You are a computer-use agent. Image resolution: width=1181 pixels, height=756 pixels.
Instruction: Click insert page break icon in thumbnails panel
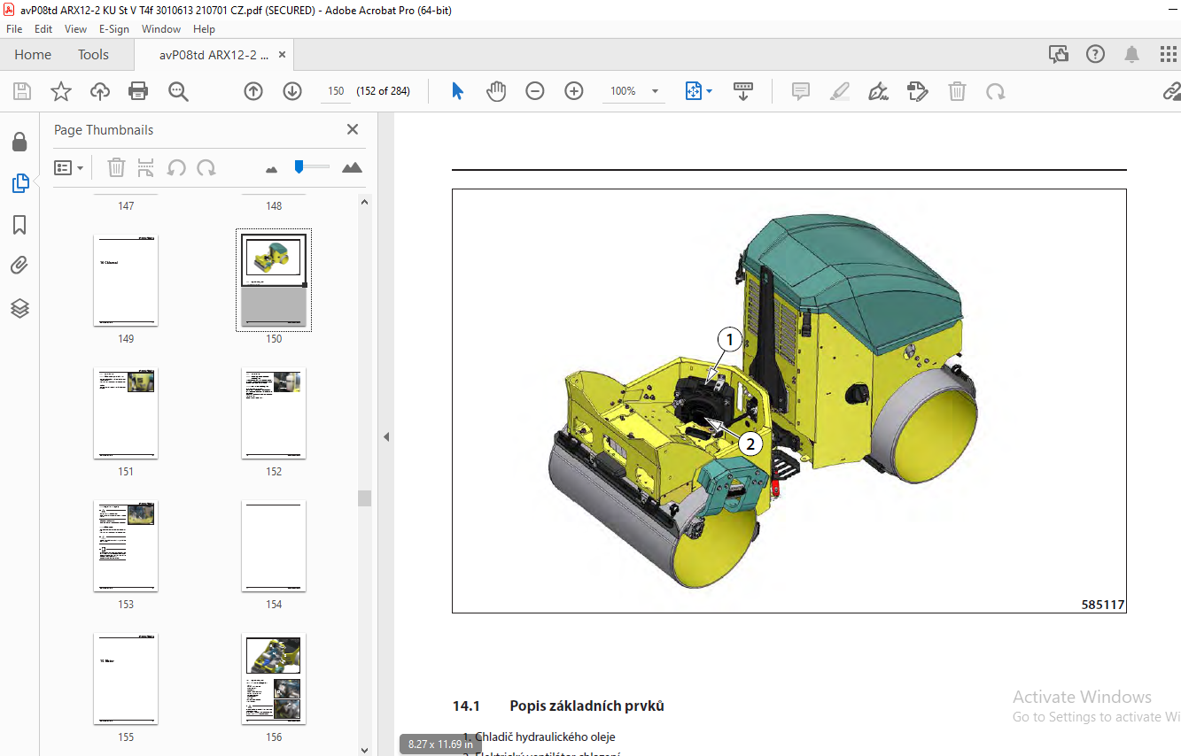(146, 167)
